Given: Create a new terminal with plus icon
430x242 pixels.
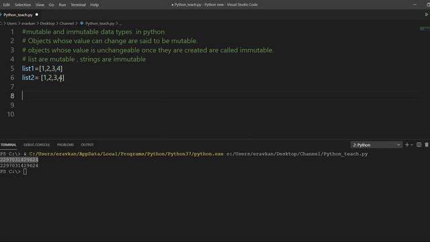Looking at the screenshot, I should (x=407, y=145).
